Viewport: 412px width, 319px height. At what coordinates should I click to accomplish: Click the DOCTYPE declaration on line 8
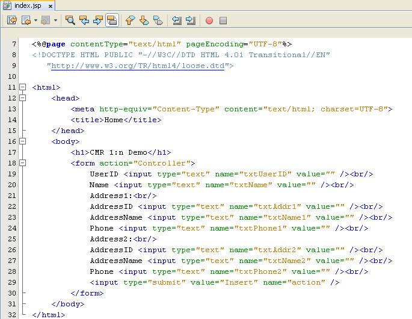click(x=181, y=55)
